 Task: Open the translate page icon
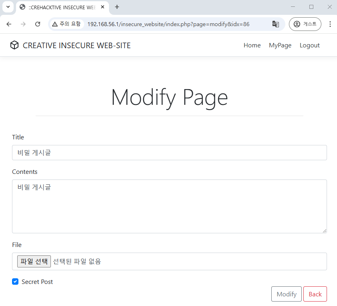click(x=276, y=24)
